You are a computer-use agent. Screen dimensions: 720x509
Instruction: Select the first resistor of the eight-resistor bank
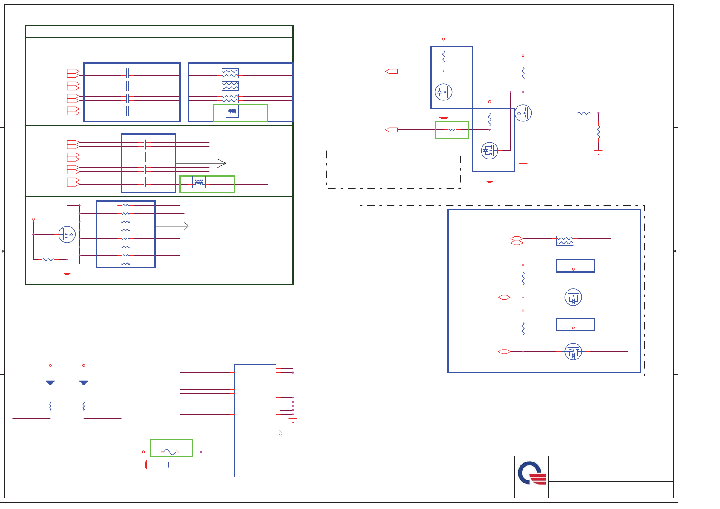tap(126, 205)
